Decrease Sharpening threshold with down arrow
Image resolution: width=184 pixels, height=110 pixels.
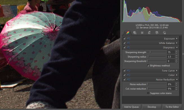tap(176, 62)
